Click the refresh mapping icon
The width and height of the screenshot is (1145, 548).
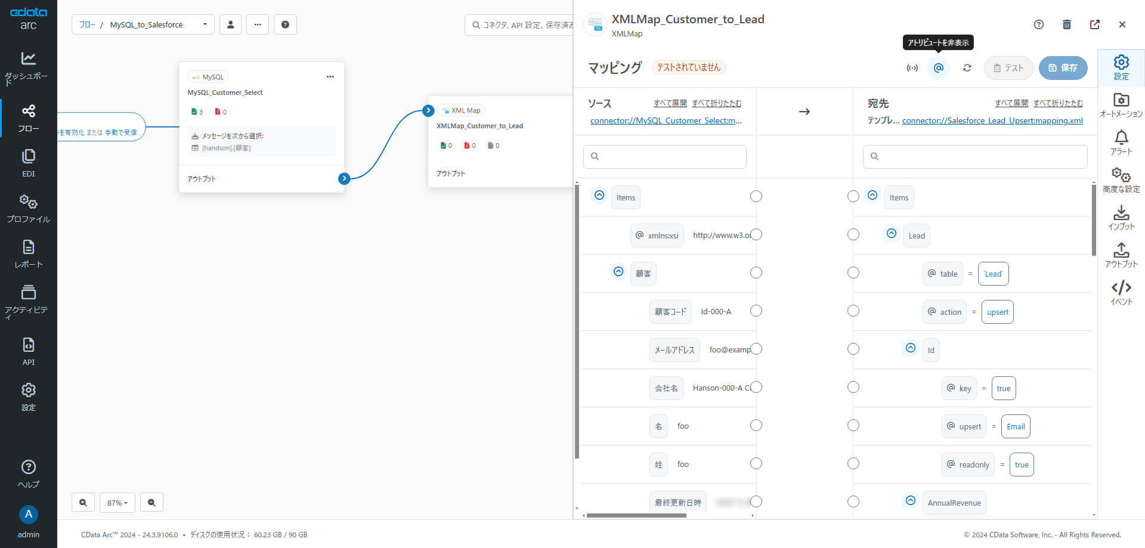click(967, 68)
